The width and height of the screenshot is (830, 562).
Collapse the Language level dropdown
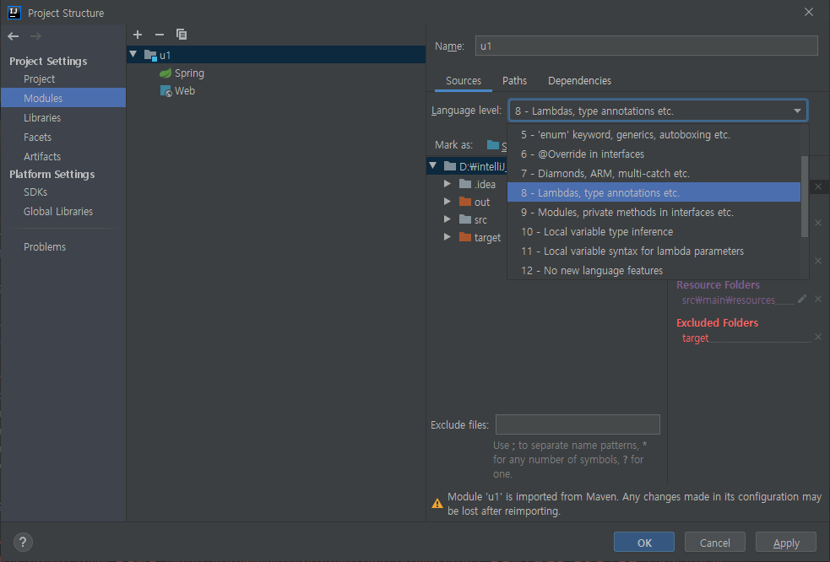pos(797,111)
